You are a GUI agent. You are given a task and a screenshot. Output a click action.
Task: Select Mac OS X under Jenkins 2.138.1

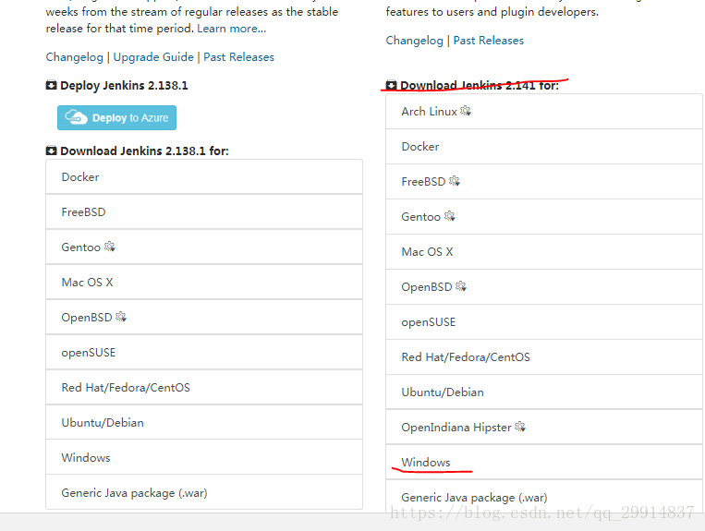pyautogui.click(x=204, y=282)
